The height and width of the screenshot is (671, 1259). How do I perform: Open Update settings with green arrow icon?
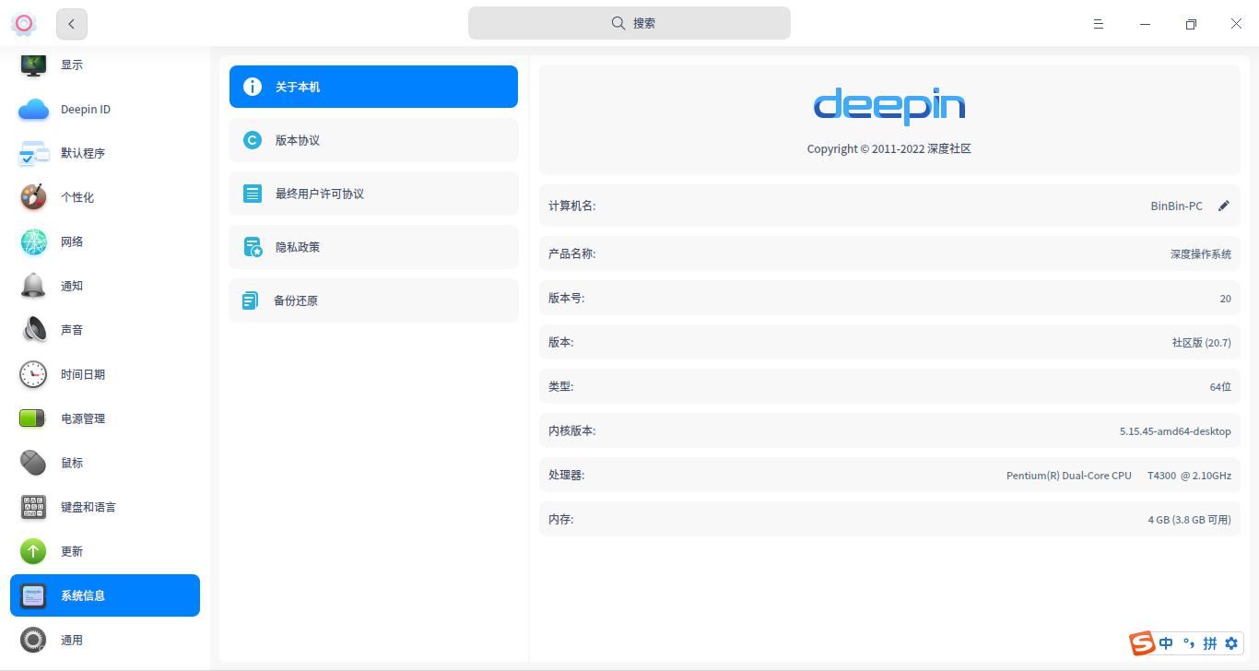[33, 551]
